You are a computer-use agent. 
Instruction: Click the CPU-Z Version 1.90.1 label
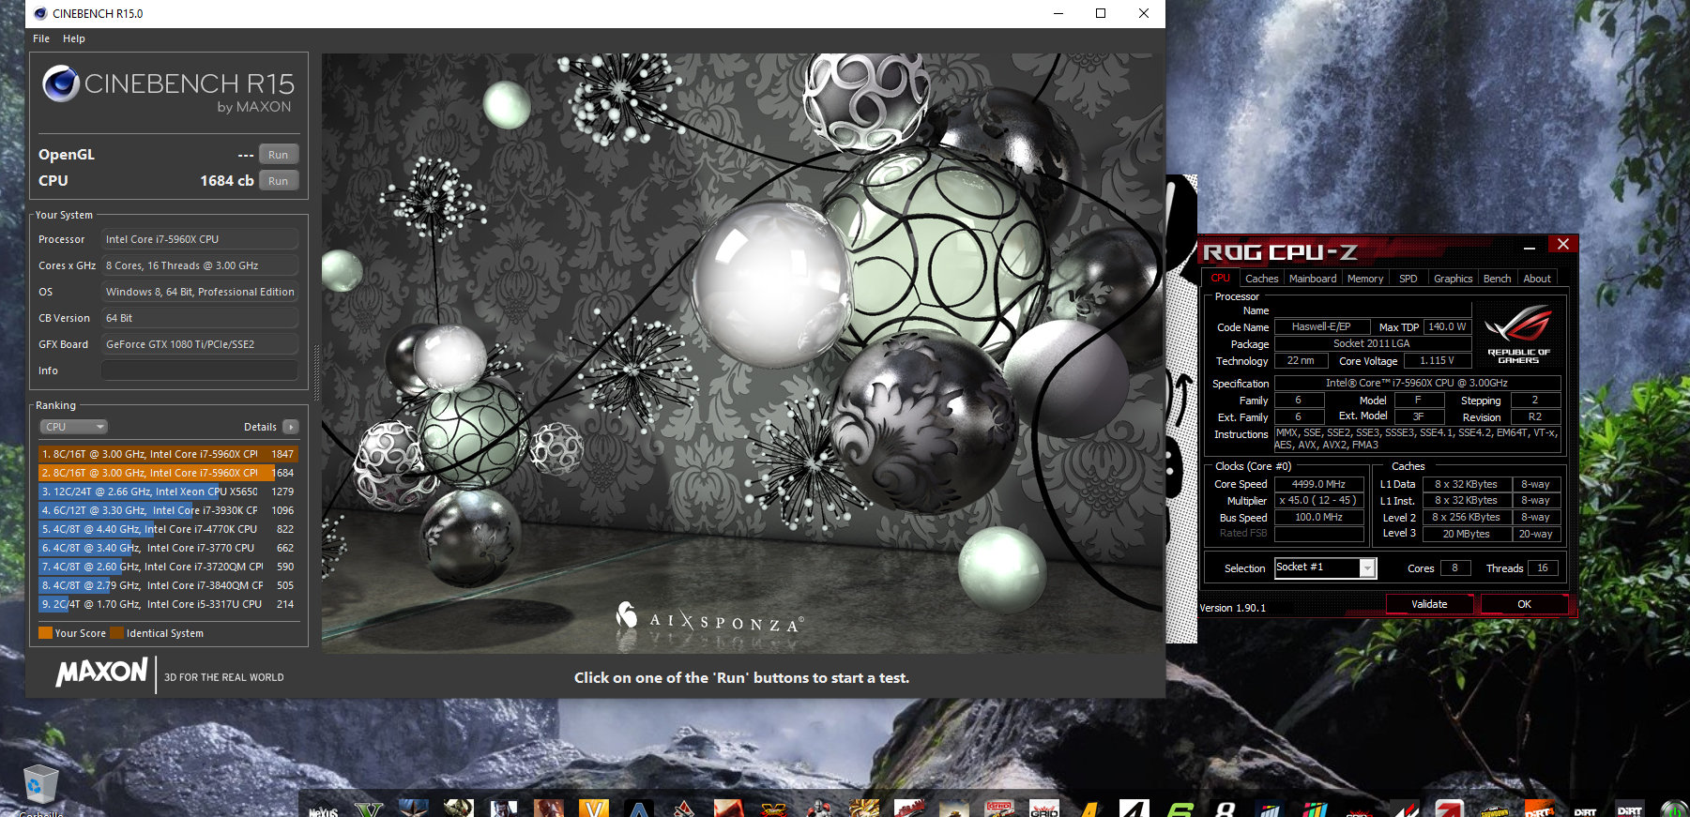coord(1233,608)
